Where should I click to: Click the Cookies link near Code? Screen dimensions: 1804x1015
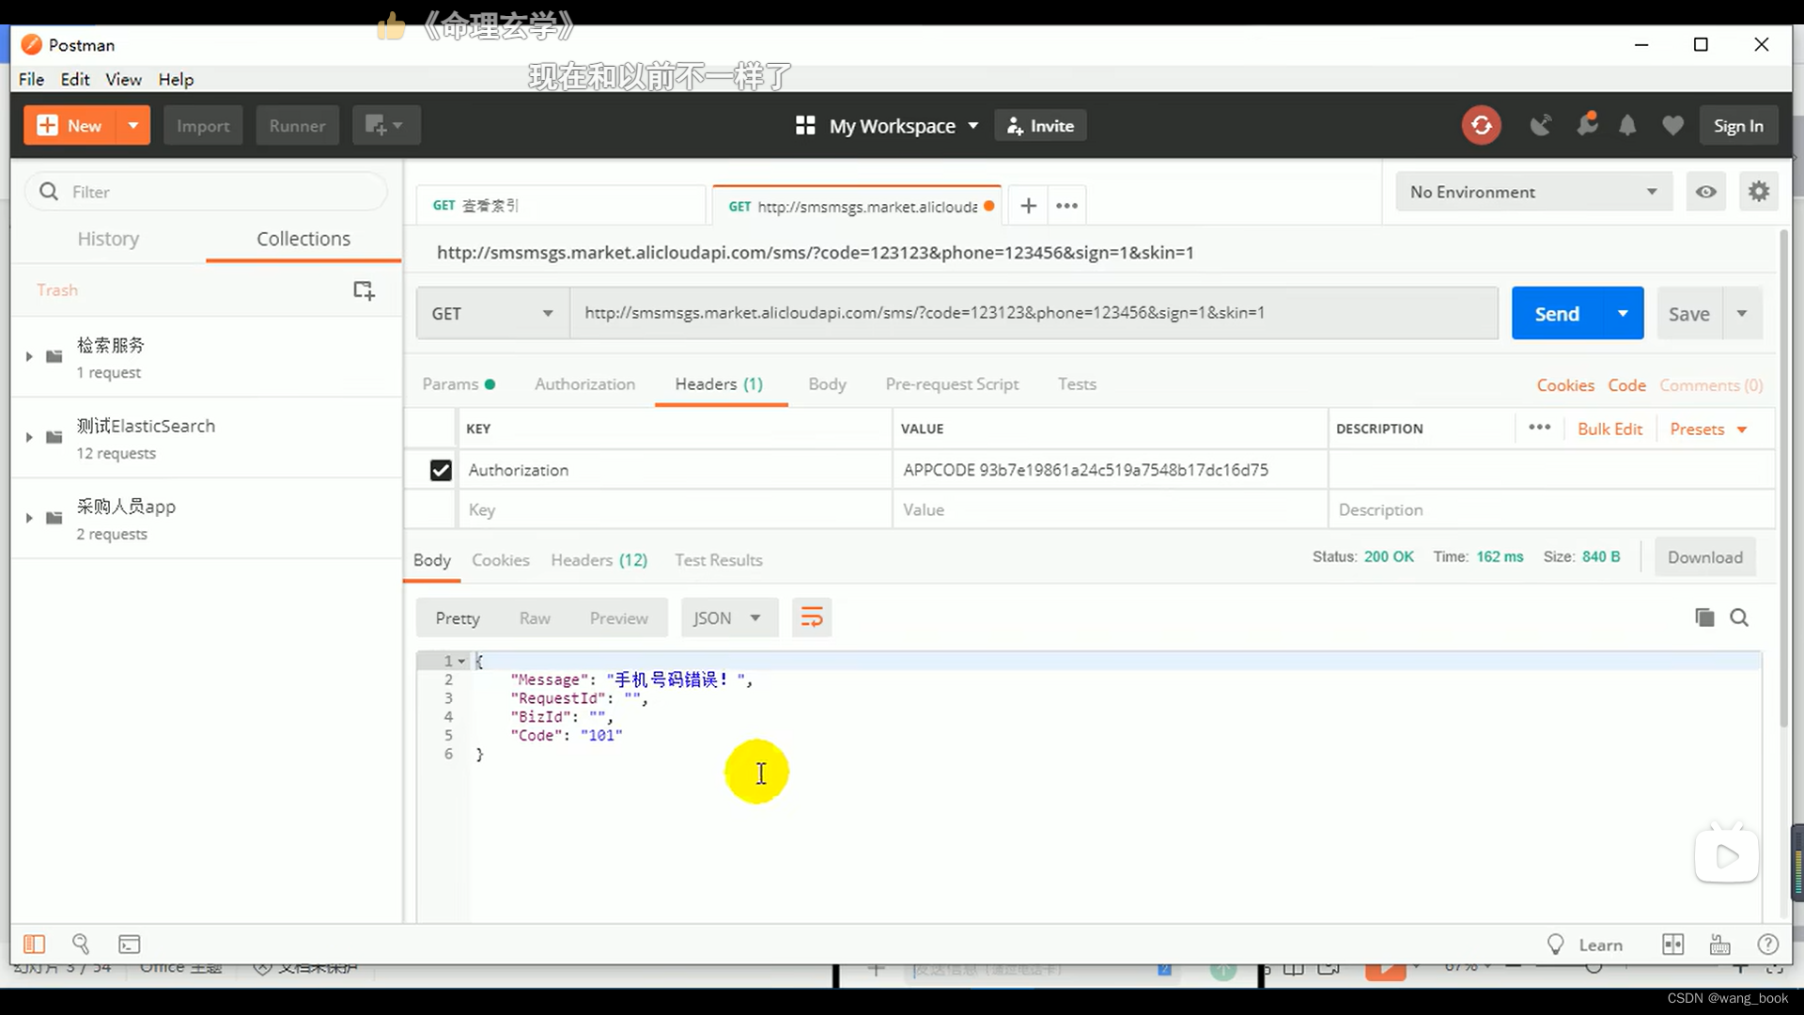coord(1565,385)
